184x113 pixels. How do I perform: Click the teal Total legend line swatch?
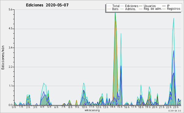pyautogui.click(x=109, y=6)
